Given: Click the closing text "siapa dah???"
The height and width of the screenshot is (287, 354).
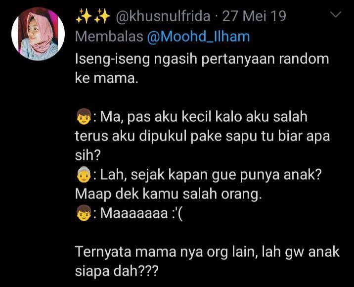Looking at the screenshot, I should click(x=117, y=271).
